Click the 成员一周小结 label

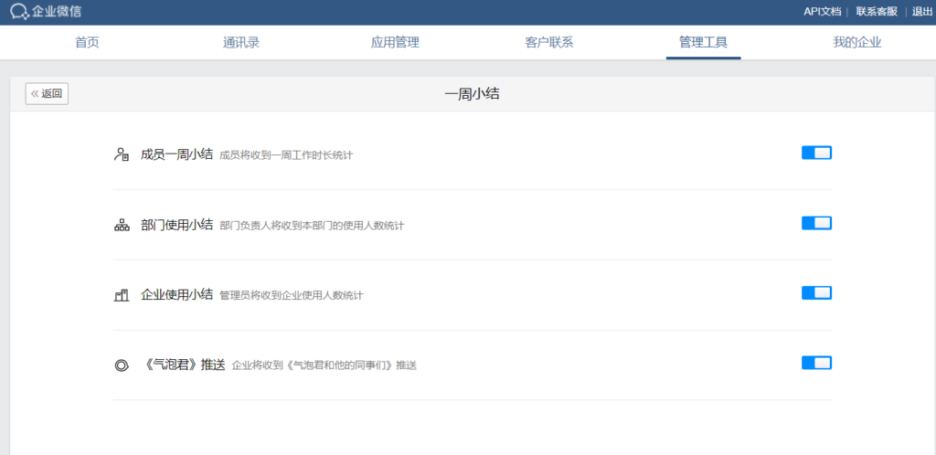coord(176,154)
